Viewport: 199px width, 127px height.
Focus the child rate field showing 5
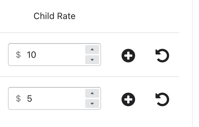pos(54,98)
